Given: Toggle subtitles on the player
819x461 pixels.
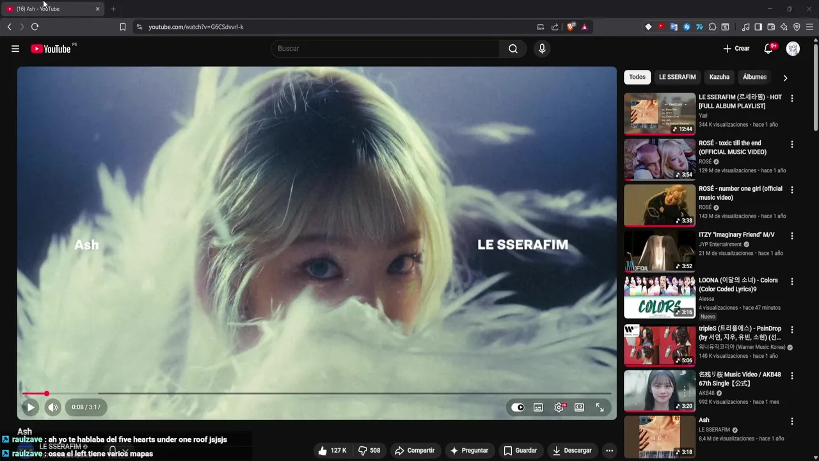Looking at the screenshot, I should 539,407.
